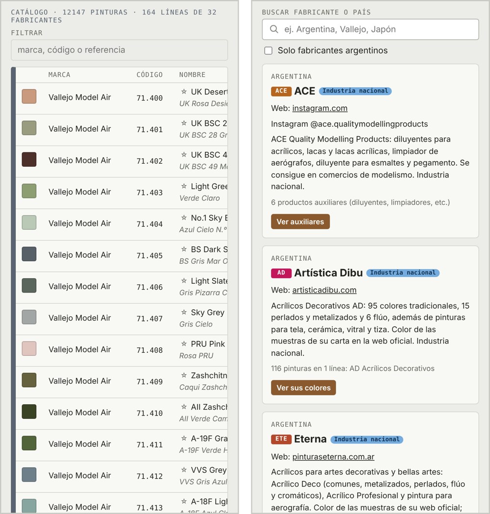
Task: Click Ver sus colores for Artística Dibu
Action: pos(303,388)
